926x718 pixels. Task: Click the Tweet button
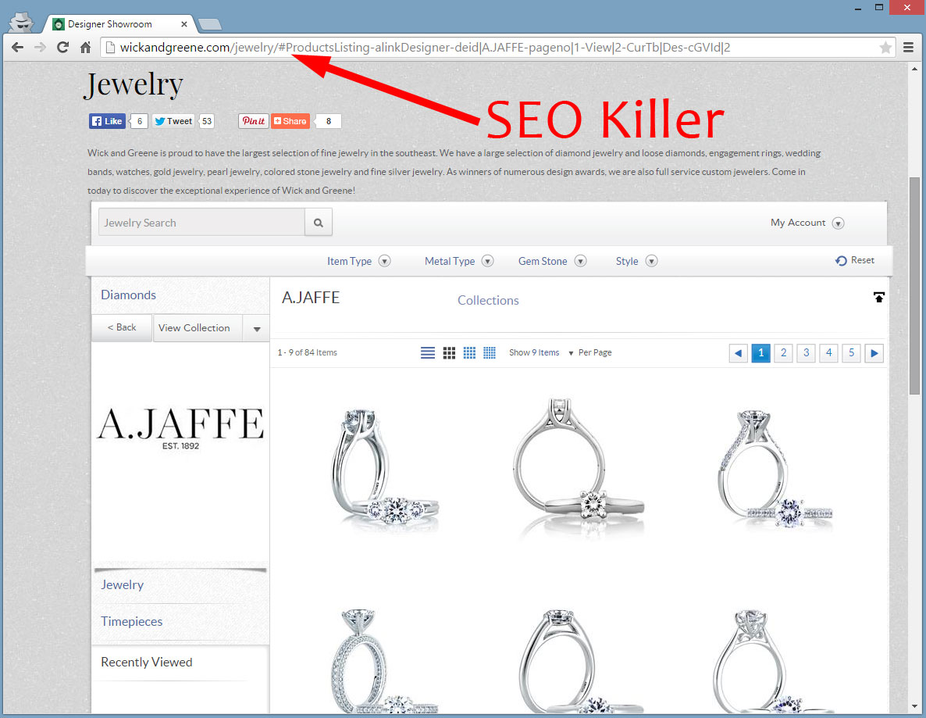(x=173, y=121)
